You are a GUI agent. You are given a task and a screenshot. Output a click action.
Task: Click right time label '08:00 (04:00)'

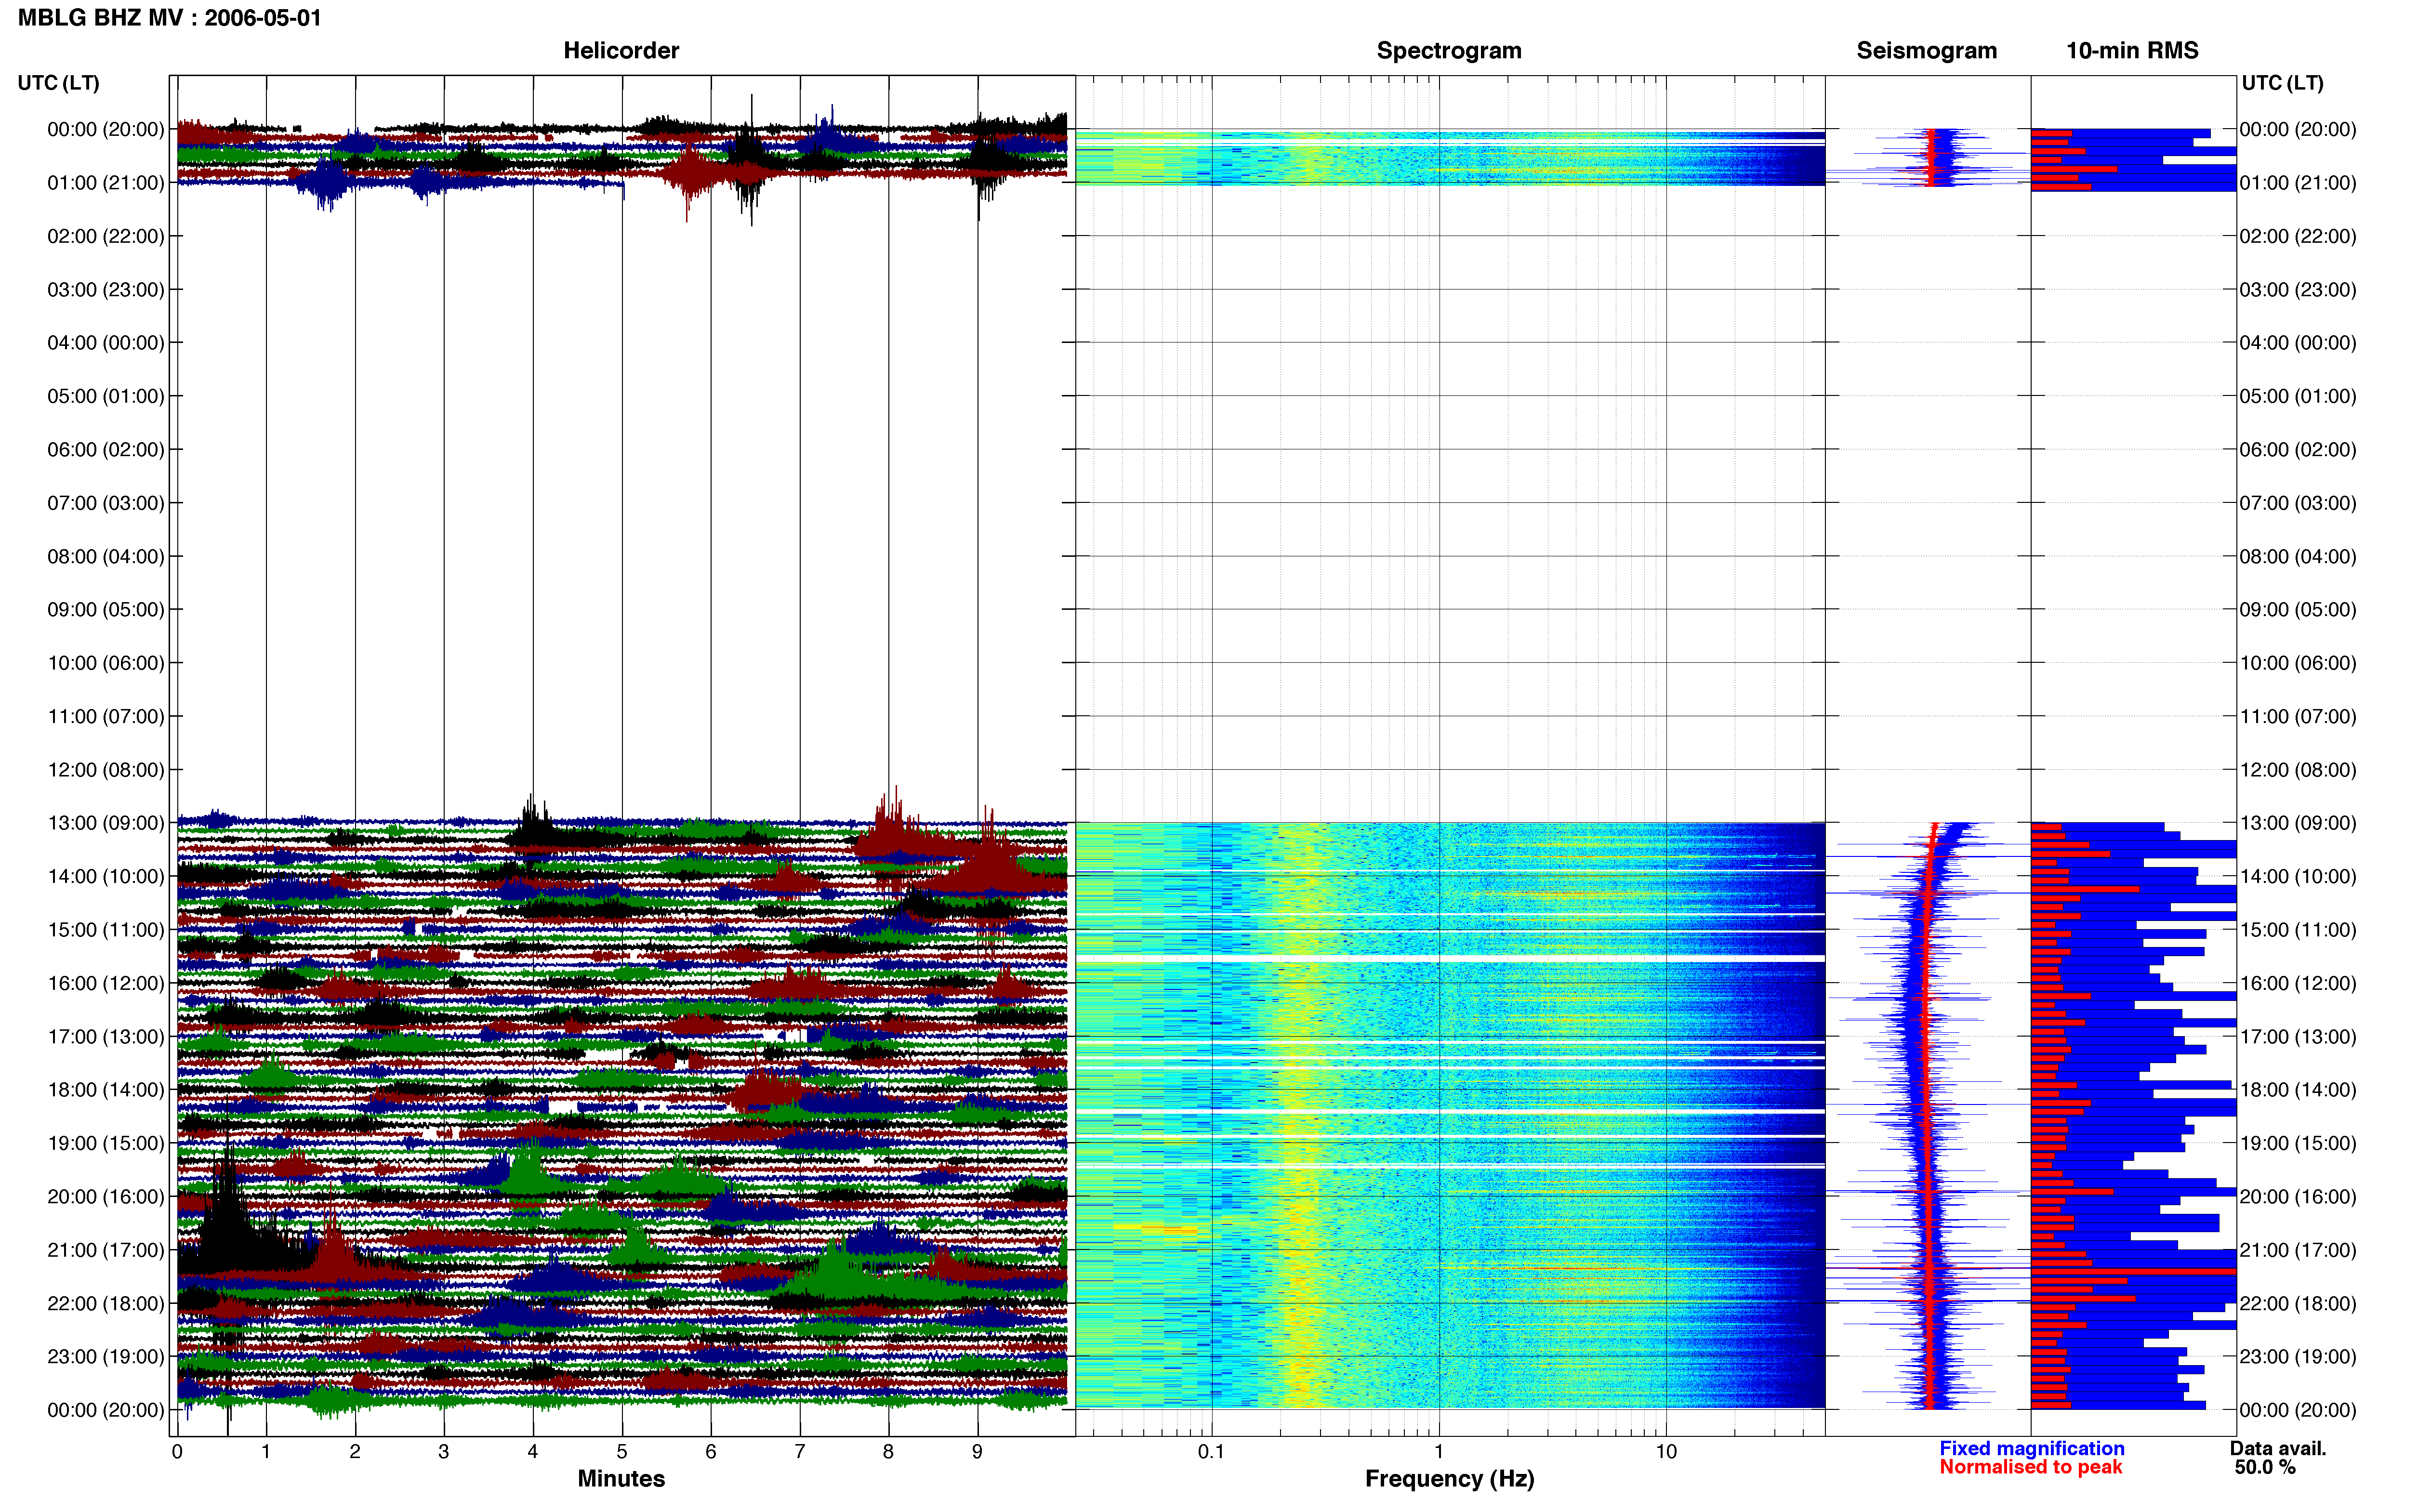(2298, 556)
